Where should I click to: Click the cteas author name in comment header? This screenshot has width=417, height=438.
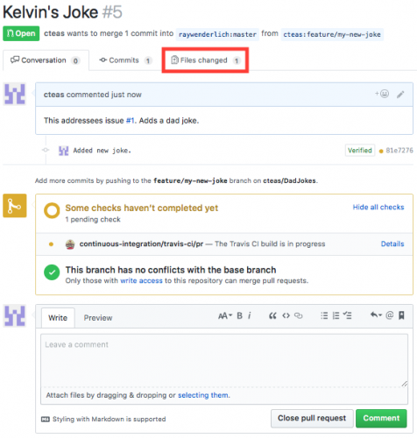pos(53,95)
